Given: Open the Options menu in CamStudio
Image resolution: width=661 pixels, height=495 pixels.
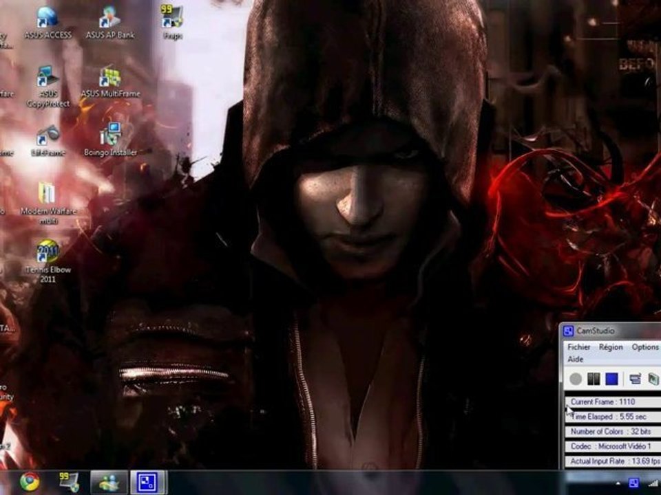Looking at the screenshot, I should 645,346.
